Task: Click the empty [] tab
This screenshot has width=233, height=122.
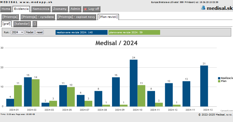Action: pyautogui.click(x=35, y=24)
